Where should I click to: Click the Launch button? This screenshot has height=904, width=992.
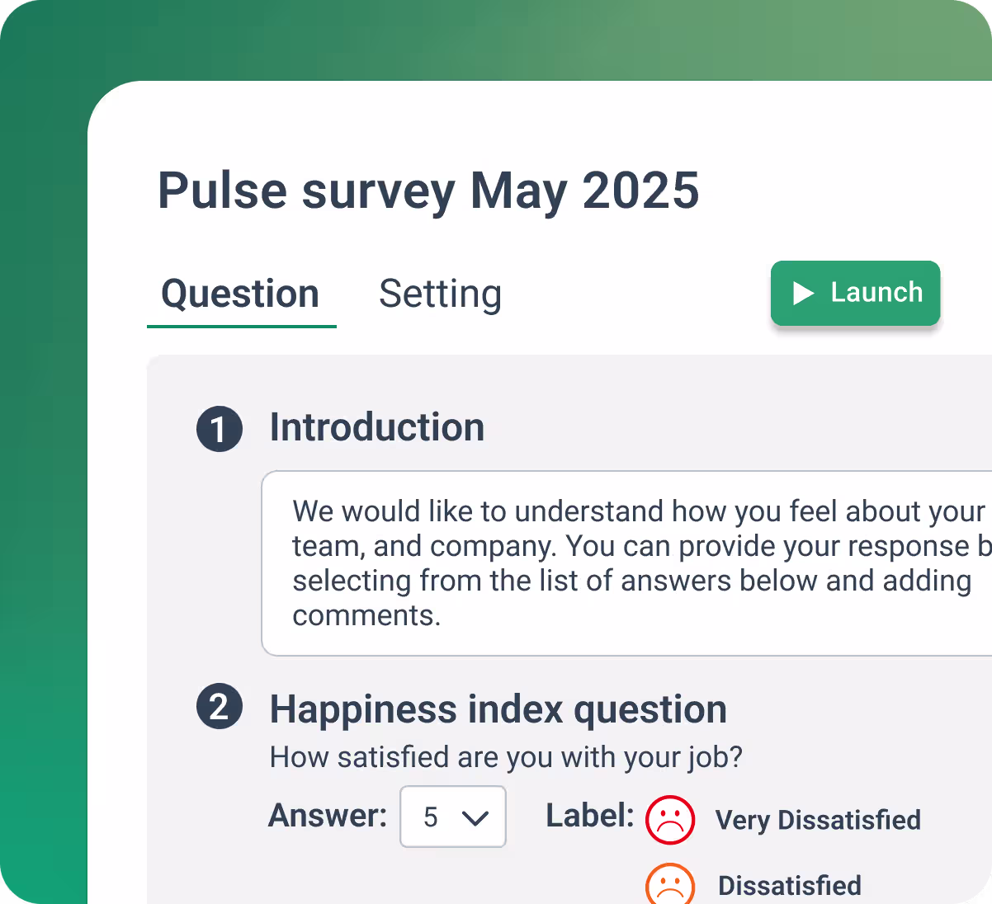point(855,293)
